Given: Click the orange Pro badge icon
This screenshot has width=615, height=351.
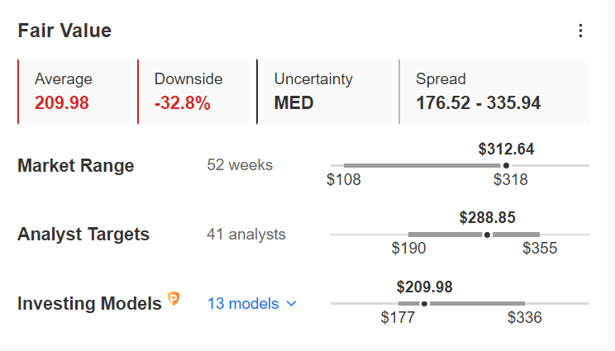Looking at the screenshot, I should (x=174, y=298).
